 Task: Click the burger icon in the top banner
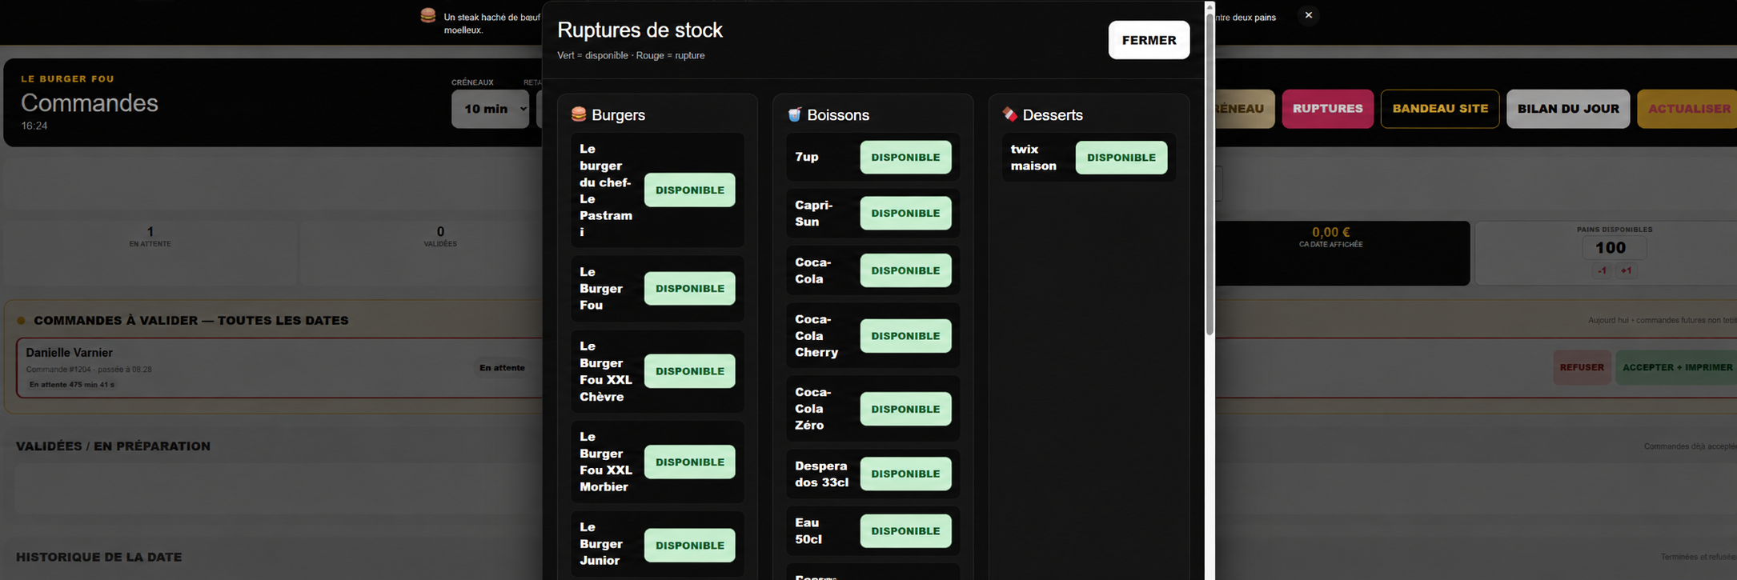(428, 15)
